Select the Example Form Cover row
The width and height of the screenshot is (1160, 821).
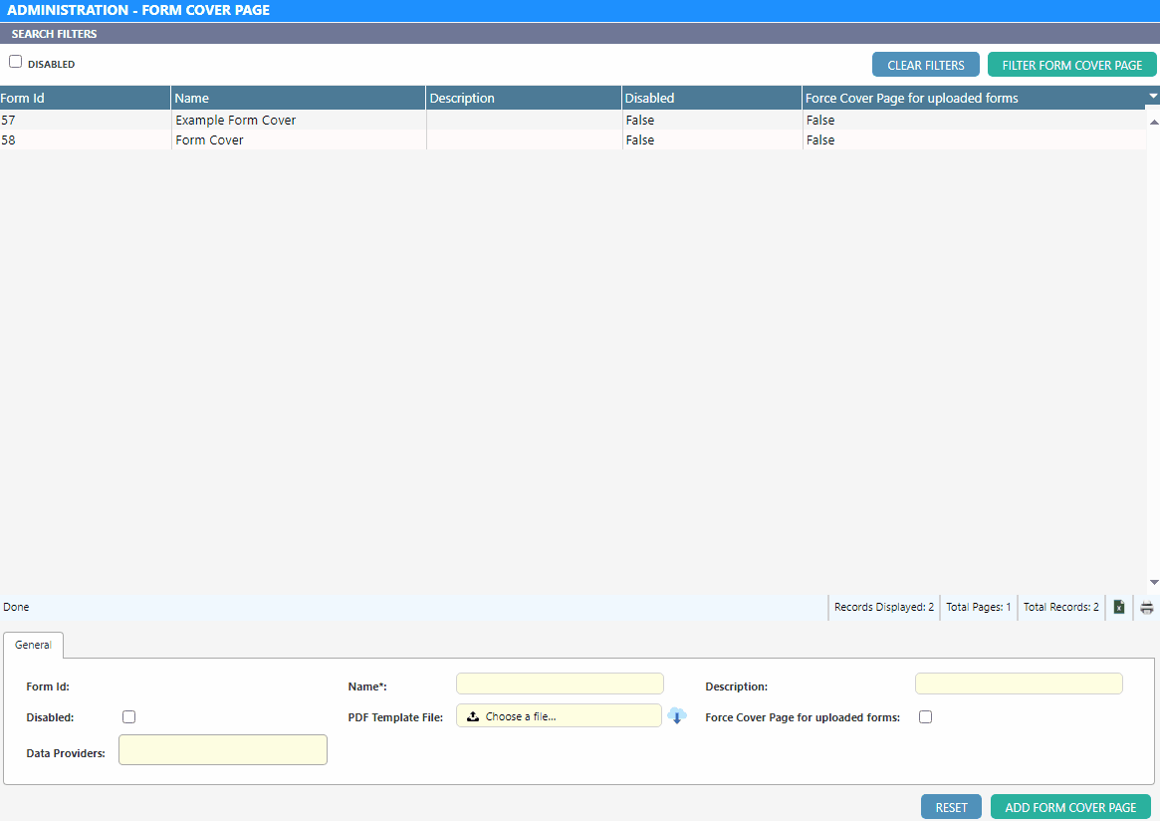236,121
